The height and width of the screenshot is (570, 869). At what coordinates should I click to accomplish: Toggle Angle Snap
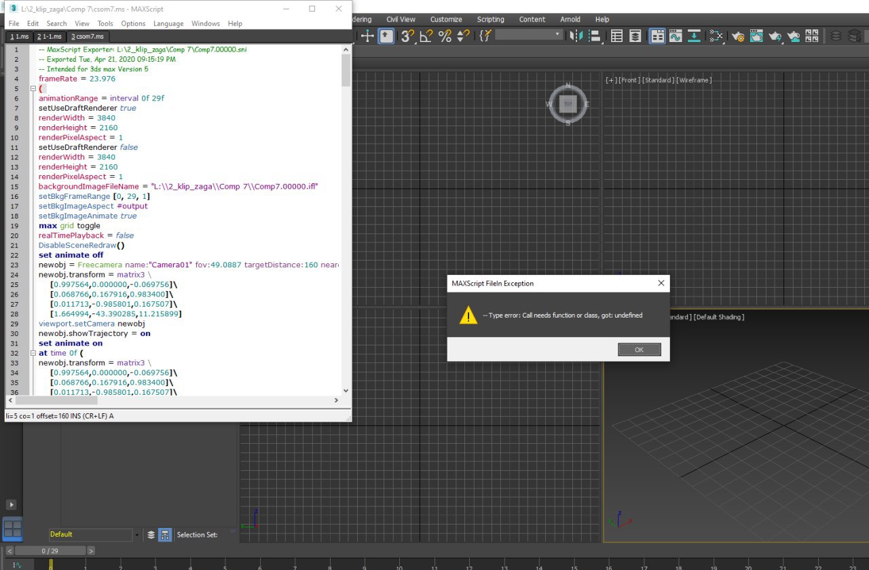426,36
